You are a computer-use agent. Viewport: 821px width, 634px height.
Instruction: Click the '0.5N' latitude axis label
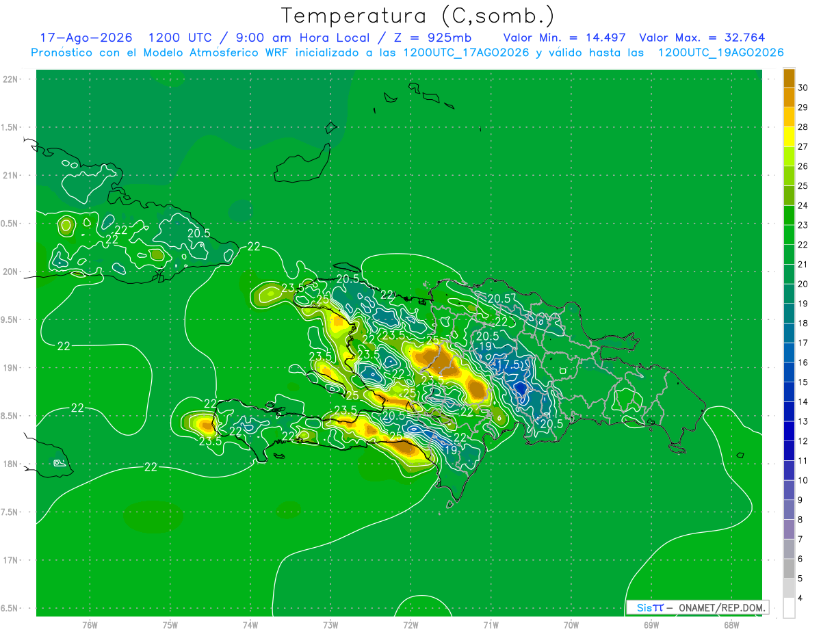pos(10,224)
